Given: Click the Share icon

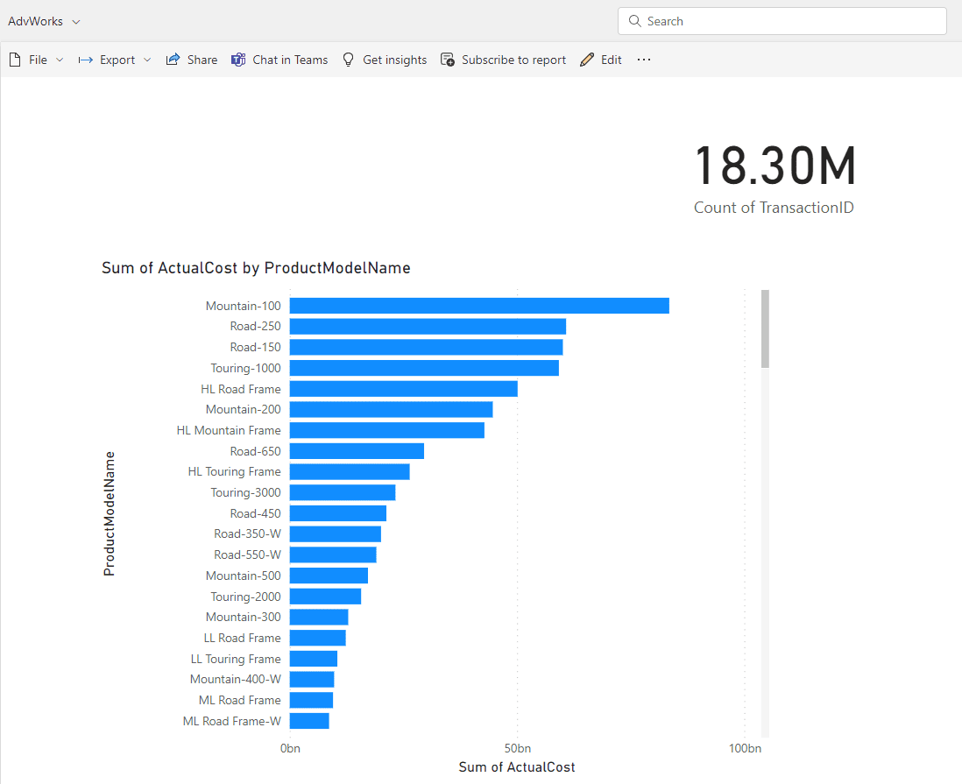Looking at the screenshot, I should pyautogui.click(x=173, y=60).
